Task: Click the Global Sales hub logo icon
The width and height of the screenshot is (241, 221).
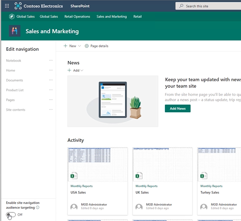Action: (12, 17)
